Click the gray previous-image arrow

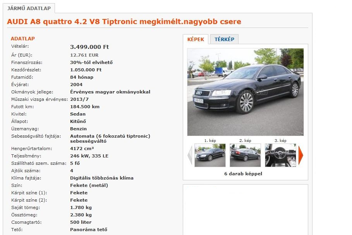[x=190, y=155]
